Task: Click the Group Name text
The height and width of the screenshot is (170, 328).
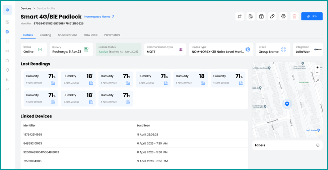Action: pos(269,52)
